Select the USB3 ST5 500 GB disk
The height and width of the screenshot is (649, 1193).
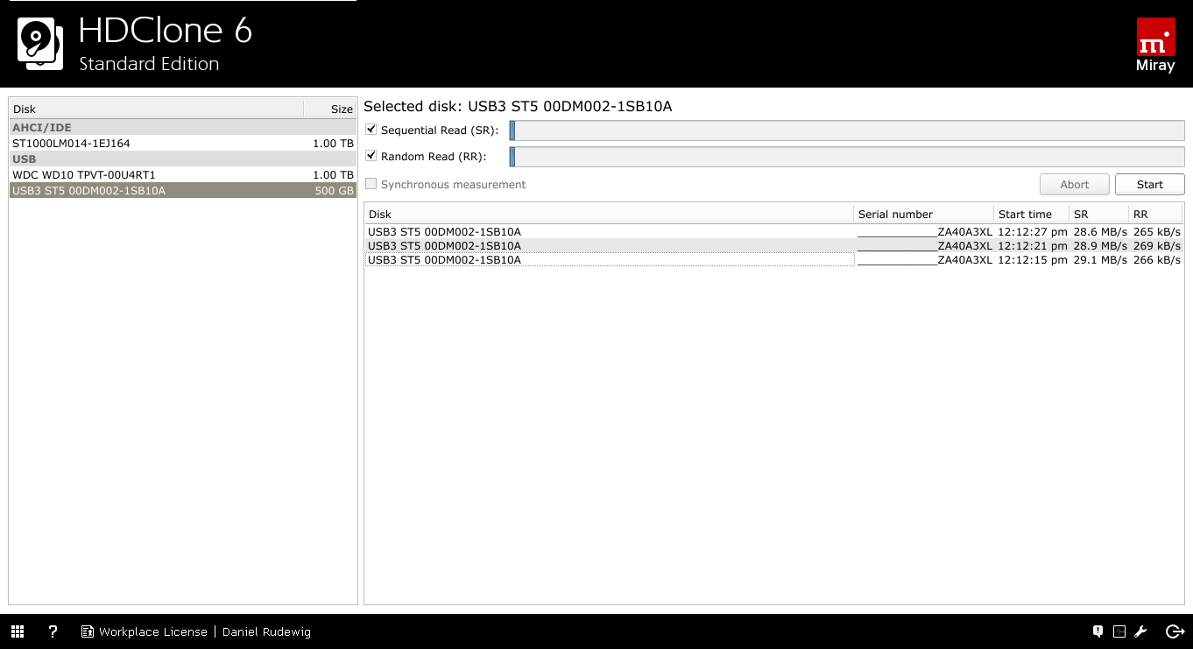click(x=88, y=190)
